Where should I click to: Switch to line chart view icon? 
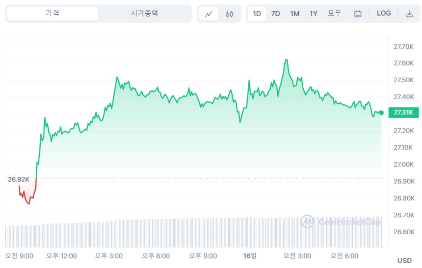click(x=209, y=14)
